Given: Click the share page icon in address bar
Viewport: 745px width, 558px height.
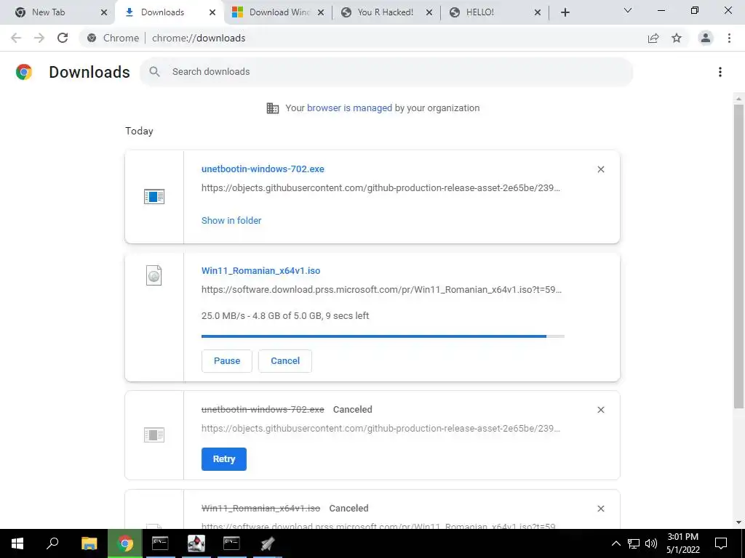Looking at the screenshot, I should tap(653, 38).
